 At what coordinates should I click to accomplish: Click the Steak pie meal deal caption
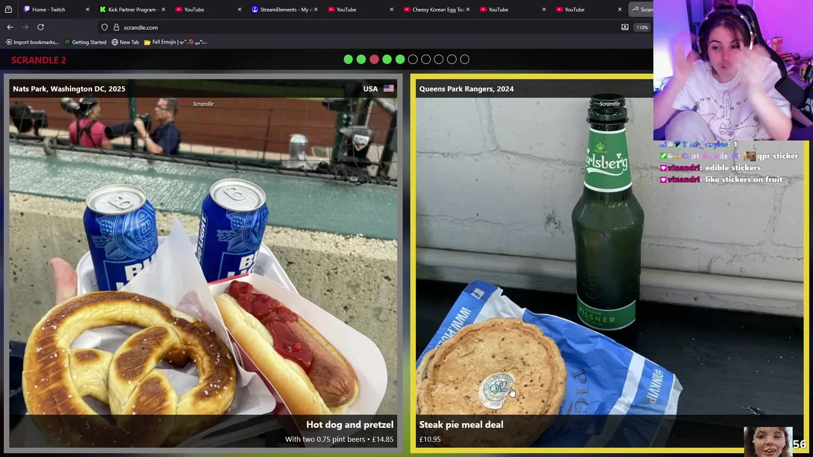(x=461, y=425)
